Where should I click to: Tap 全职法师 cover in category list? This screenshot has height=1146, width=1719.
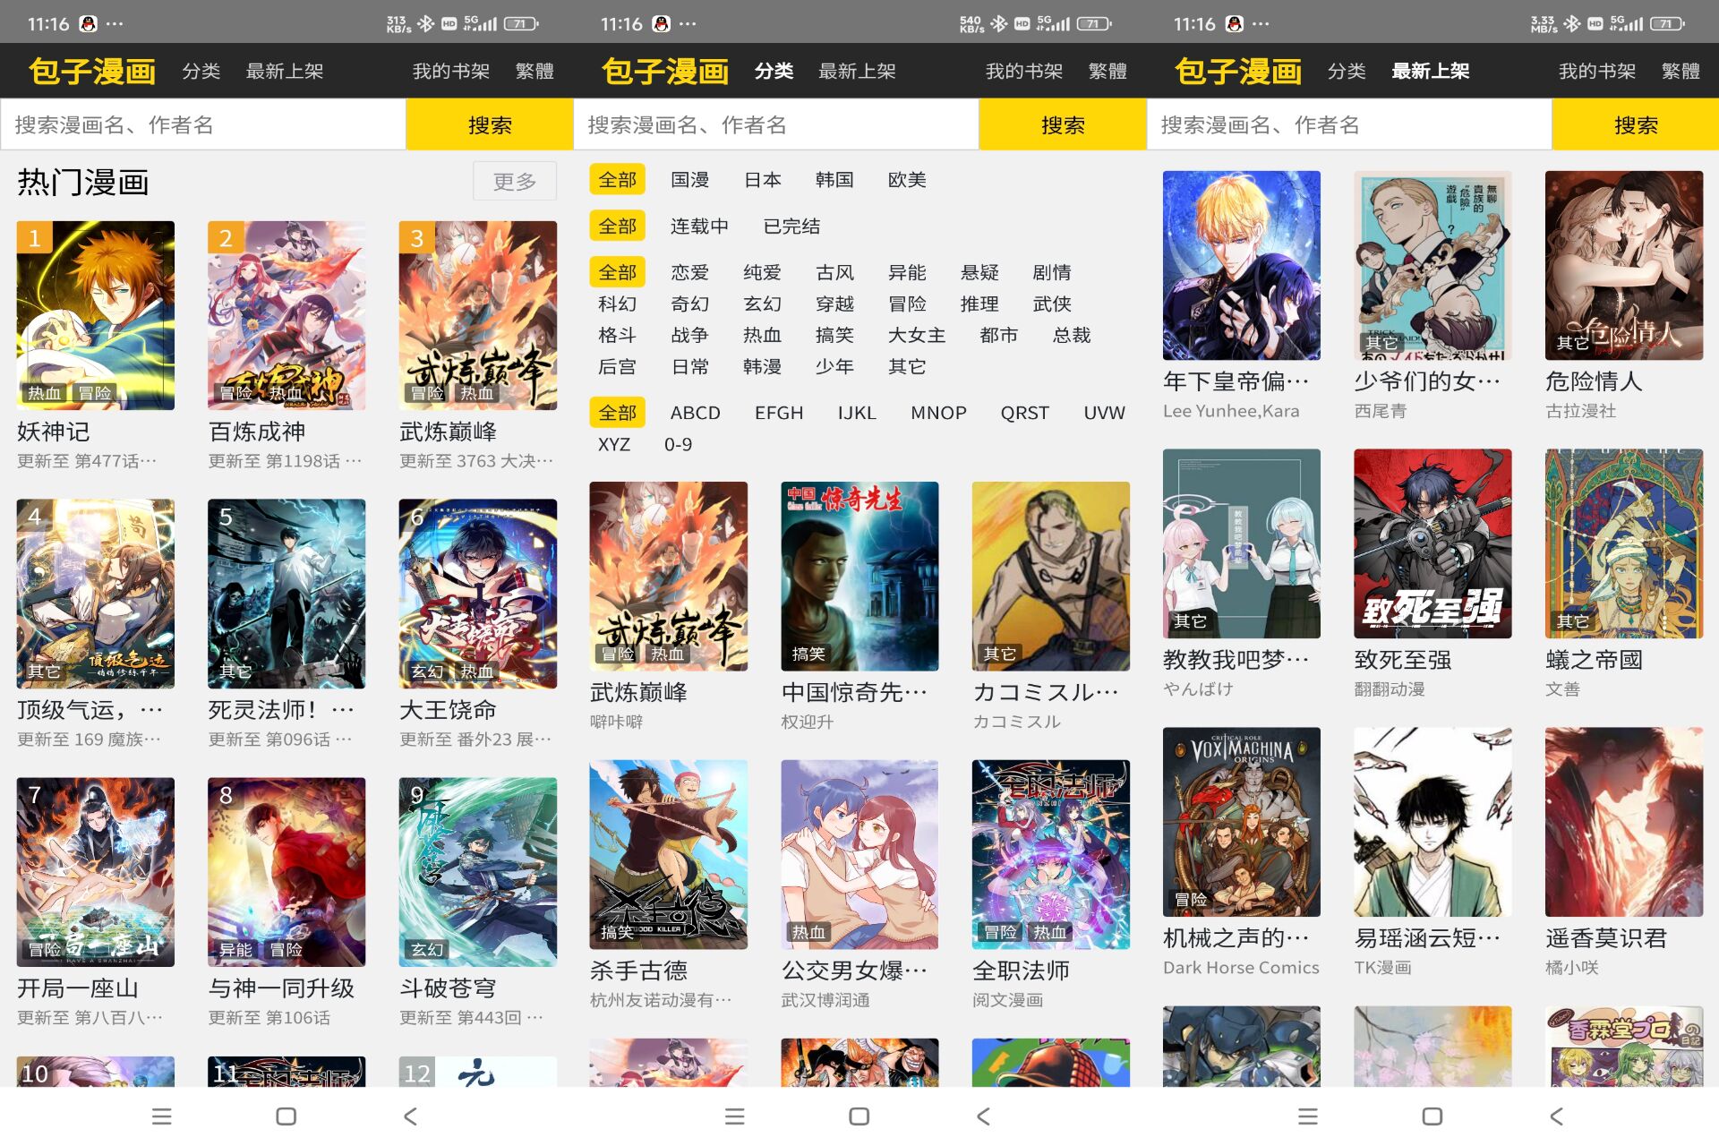(x=1050, y=854)
